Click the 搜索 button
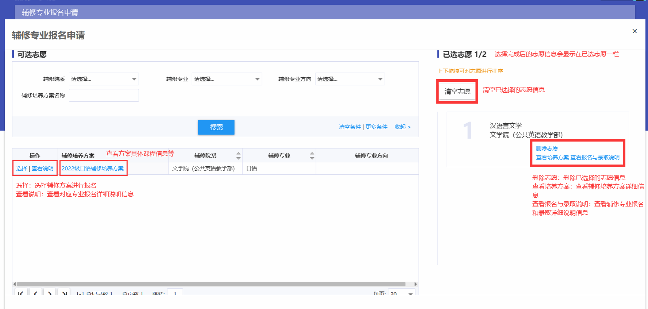This screenshot has height=309, width=648. (x=216, y=127)
